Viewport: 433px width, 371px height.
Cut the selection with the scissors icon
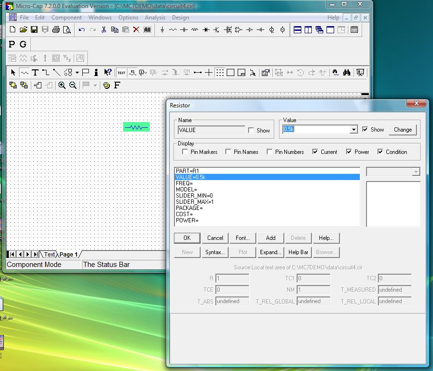[x=104, y=29]
